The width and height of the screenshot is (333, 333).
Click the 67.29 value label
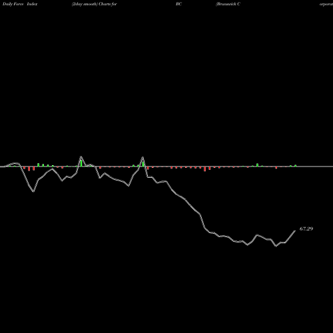click(x=306, y=228)
